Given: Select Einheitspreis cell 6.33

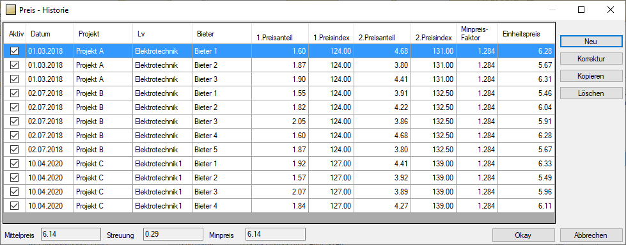Looking at the screenshot, I should [x=526, y=164].
